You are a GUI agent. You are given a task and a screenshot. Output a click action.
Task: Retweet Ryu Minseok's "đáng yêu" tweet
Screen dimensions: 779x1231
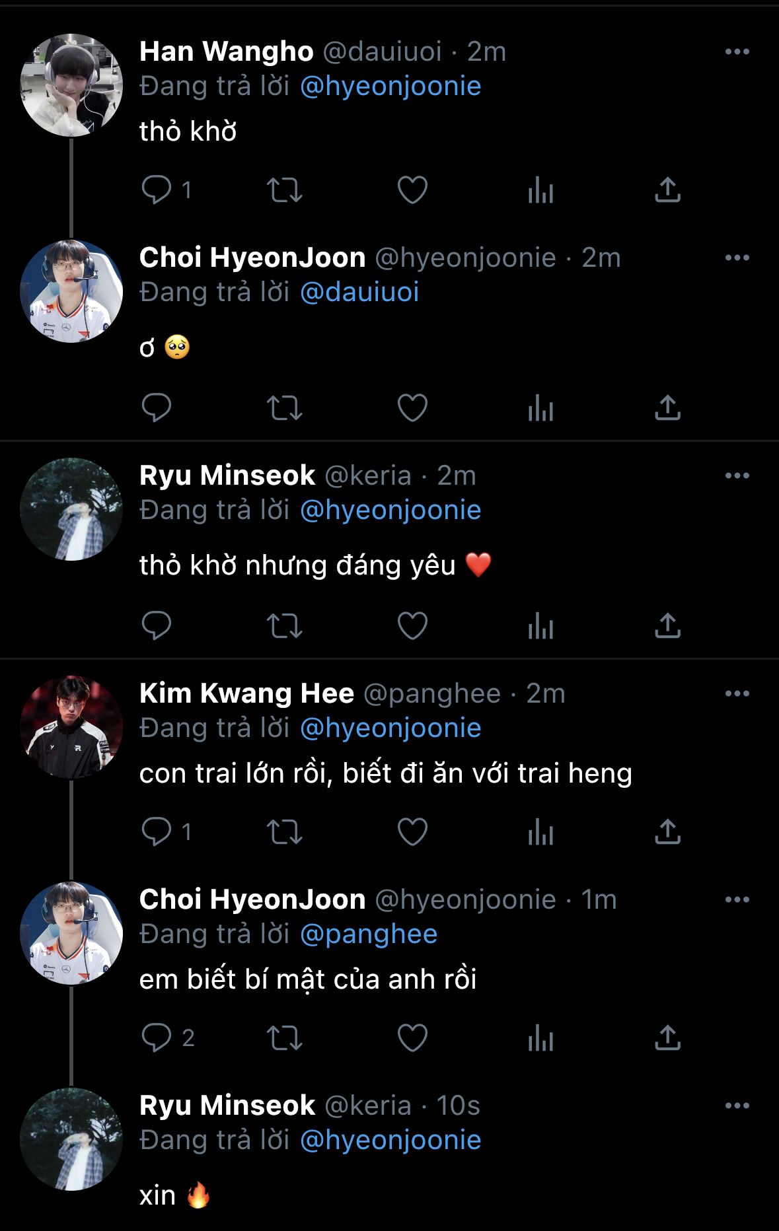[284, 625]
